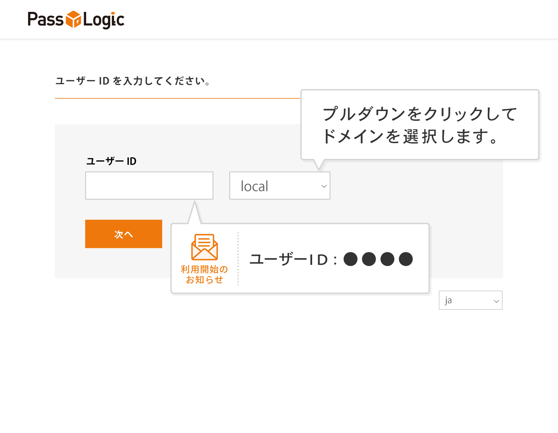Click the four black masked ID dots
Screen dimensions: 558x433
tap(378, 259)
